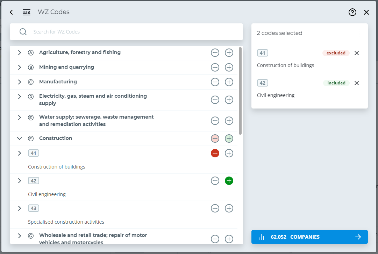
Task: Click the Search for WZ Codes field
Action: tap(126, 32)
